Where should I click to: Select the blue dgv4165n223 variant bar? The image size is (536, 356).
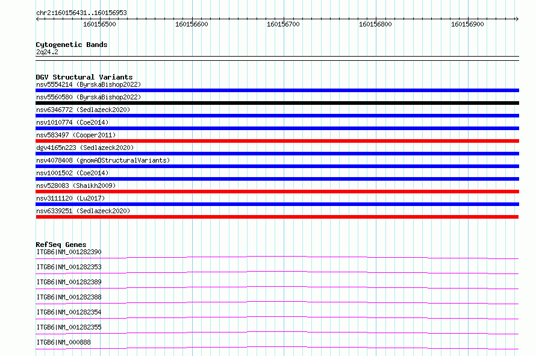click(277, 154)
